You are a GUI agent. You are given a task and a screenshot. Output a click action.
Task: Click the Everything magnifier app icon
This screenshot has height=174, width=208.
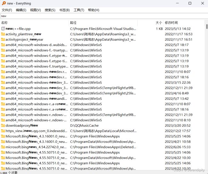[4, 3]
